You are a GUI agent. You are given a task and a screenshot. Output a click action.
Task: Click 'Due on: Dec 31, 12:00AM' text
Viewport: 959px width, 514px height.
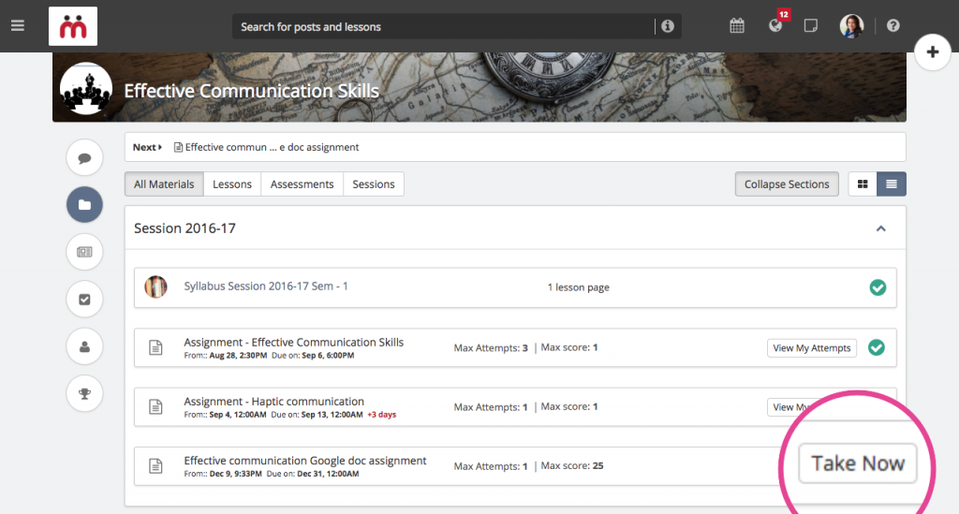coord(313,474)
